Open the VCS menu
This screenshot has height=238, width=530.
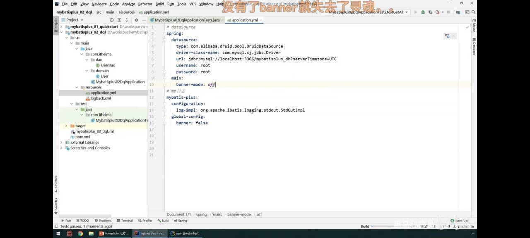tap(193, 4)
